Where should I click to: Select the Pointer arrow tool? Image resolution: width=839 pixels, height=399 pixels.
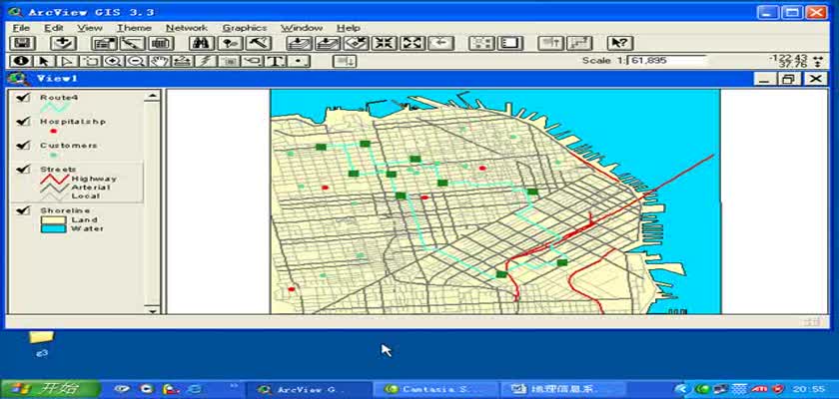[42, 61]
